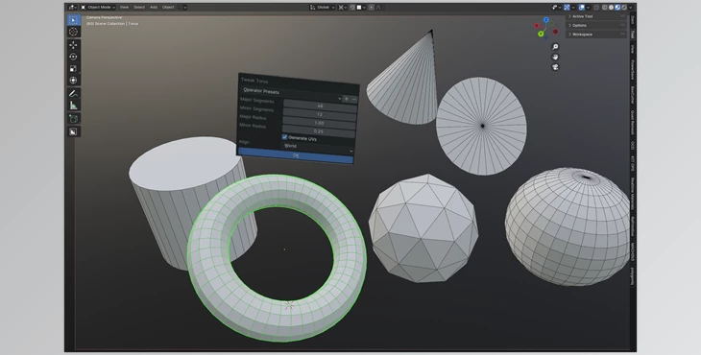Image resolution: width=701 pixels, height=355 pixels.
Task: Click the Major Segments field showing 48
Action: 320,106
